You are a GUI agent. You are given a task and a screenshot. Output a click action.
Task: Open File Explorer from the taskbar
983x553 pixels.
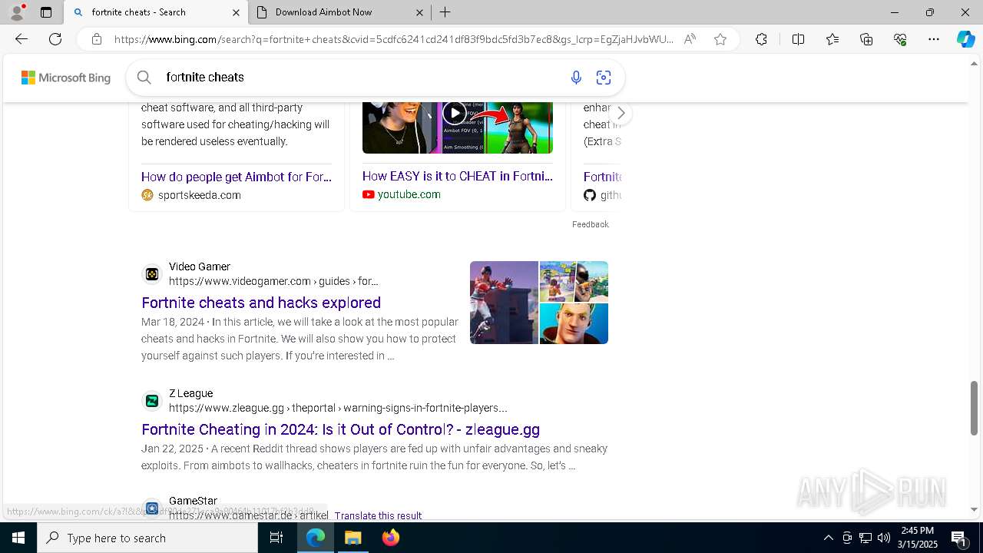[353, 538]
